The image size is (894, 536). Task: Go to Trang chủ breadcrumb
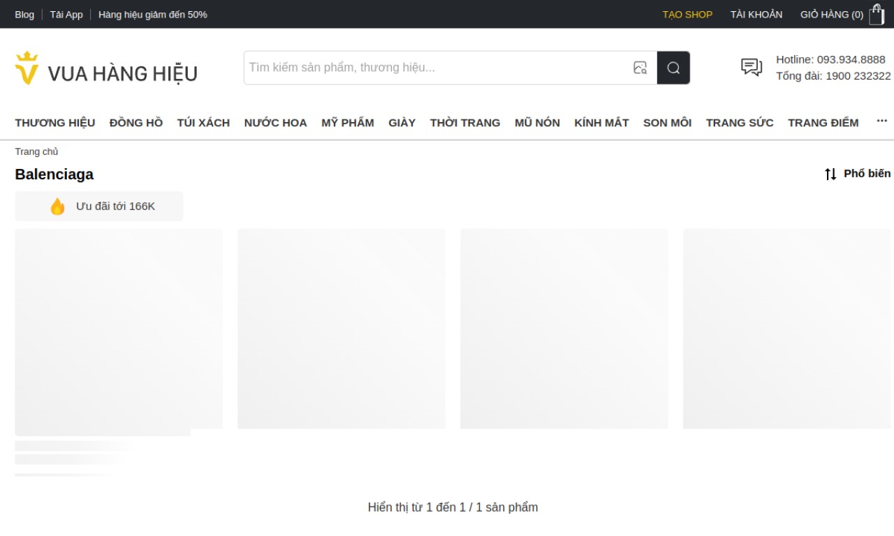point(36,151)
